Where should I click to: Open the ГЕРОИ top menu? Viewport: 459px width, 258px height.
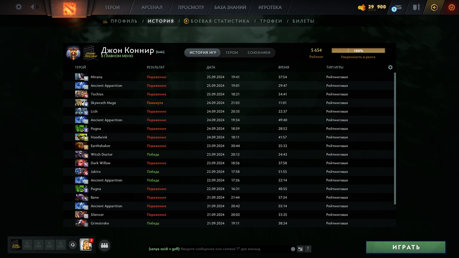tap(112, 7)
